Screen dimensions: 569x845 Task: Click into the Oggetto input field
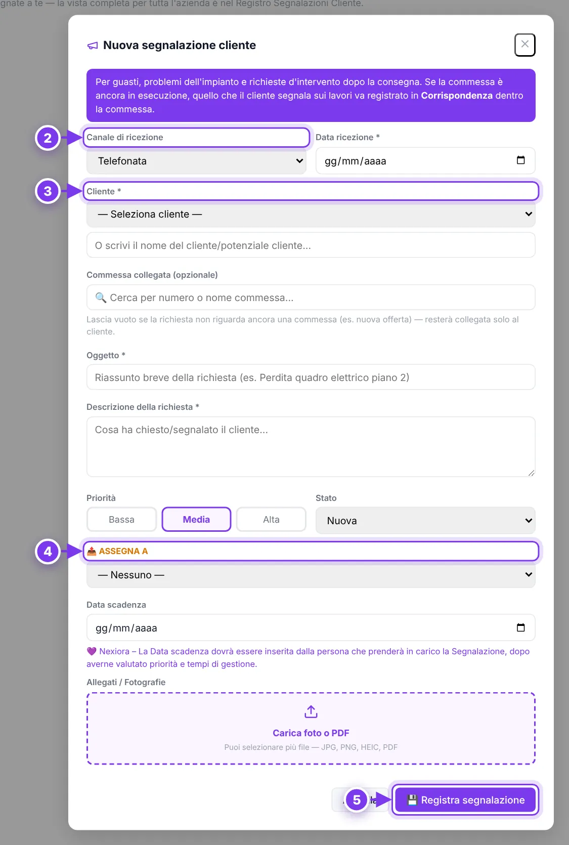[x=311, y=377]
